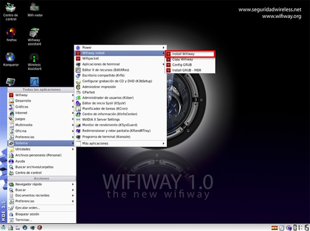This screenshot has width=310, height=231.
Task: Open Centro de control menu entry
Action: [41, 173]
